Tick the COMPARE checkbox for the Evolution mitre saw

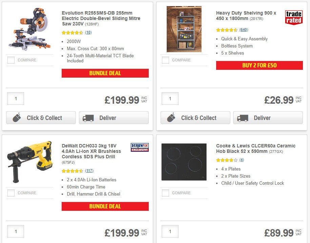click(11, 60)
